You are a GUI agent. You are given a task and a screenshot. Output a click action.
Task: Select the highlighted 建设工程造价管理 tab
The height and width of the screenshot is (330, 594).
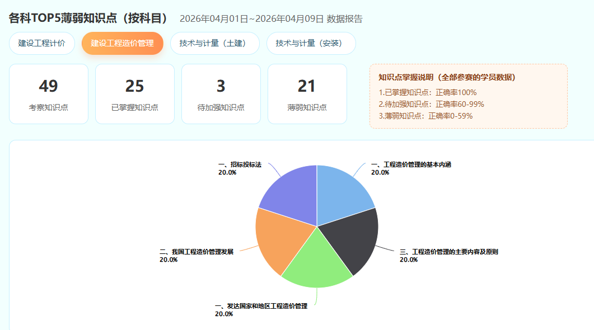coord(122,44)
